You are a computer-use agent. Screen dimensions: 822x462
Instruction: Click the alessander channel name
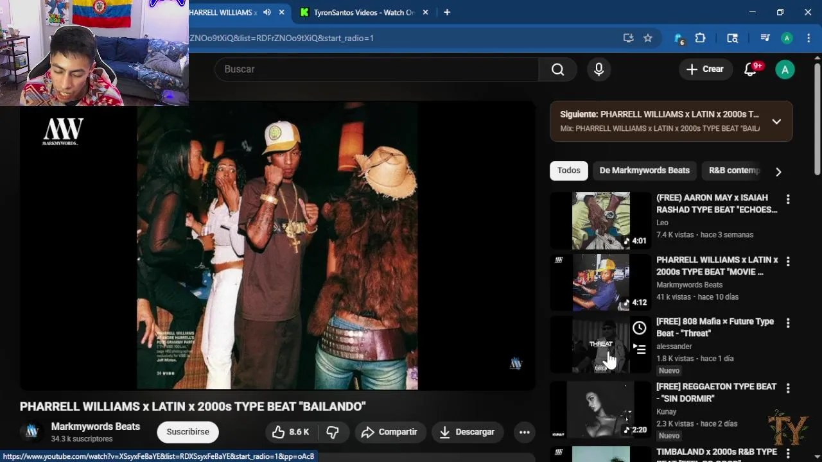point(674,346)
